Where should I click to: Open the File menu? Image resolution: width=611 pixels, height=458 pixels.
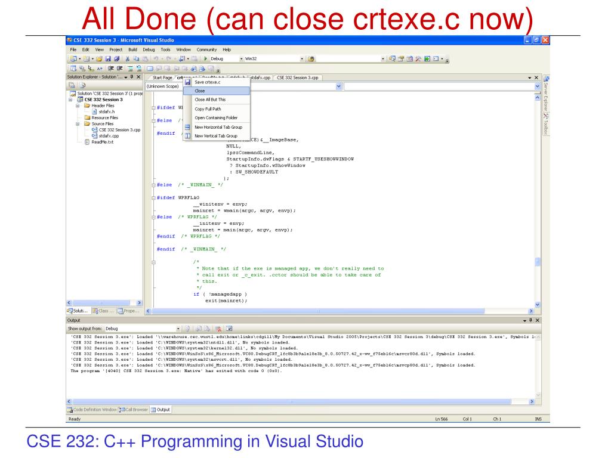(73, 49)
